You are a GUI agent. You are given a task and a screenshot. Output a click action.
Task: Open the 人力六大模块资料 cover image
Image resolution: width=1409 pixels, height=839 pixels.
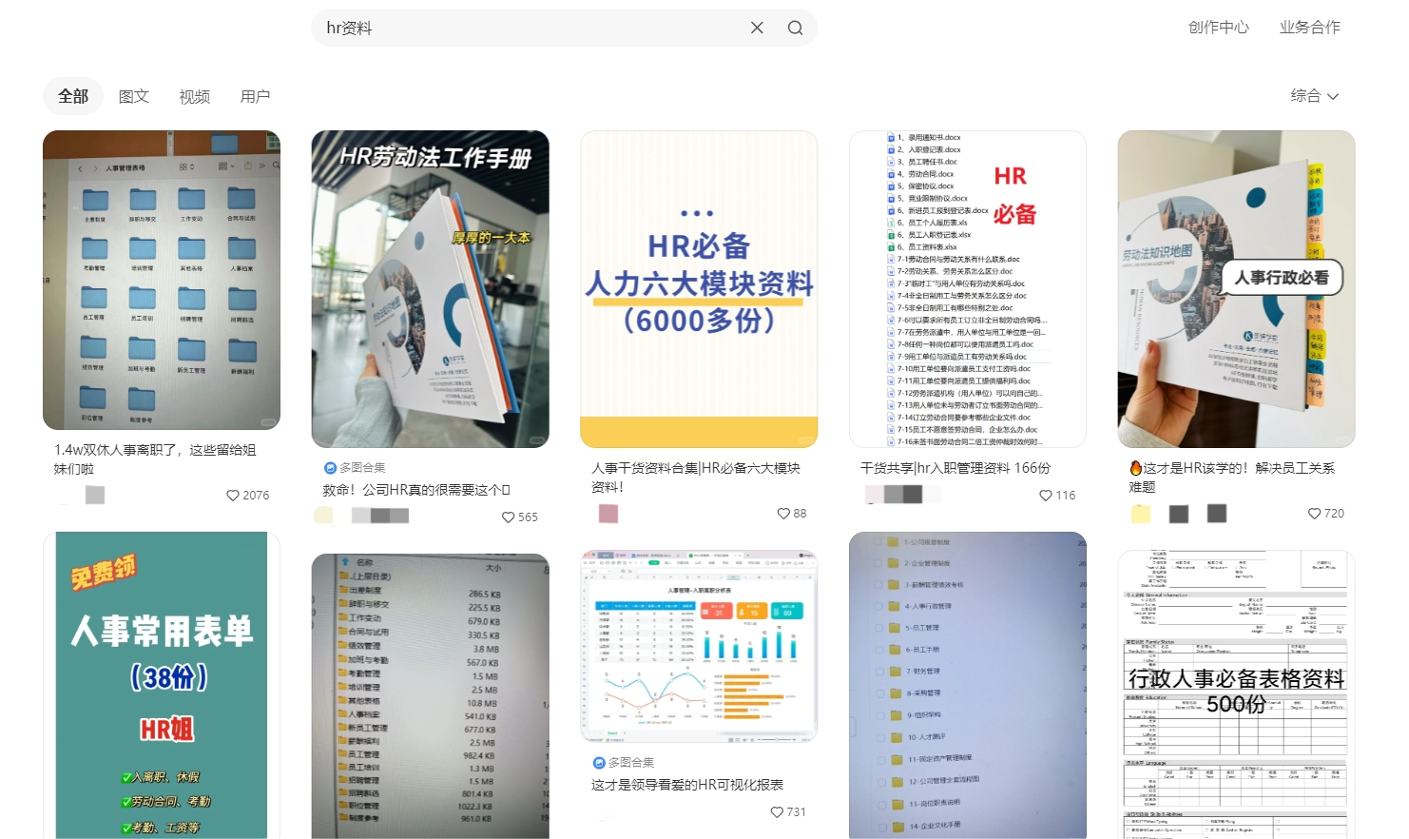pyautogui.click(x=699, y=288)
